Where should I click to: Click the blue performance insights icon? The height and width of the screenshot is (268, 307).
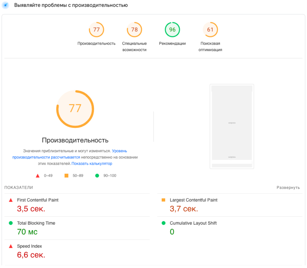click(6, 5)
